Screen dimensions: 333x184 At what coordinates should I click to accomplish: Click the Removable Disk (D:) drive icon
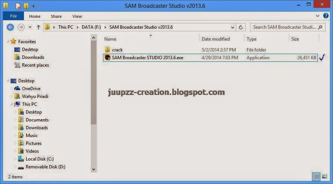[21, 168]
